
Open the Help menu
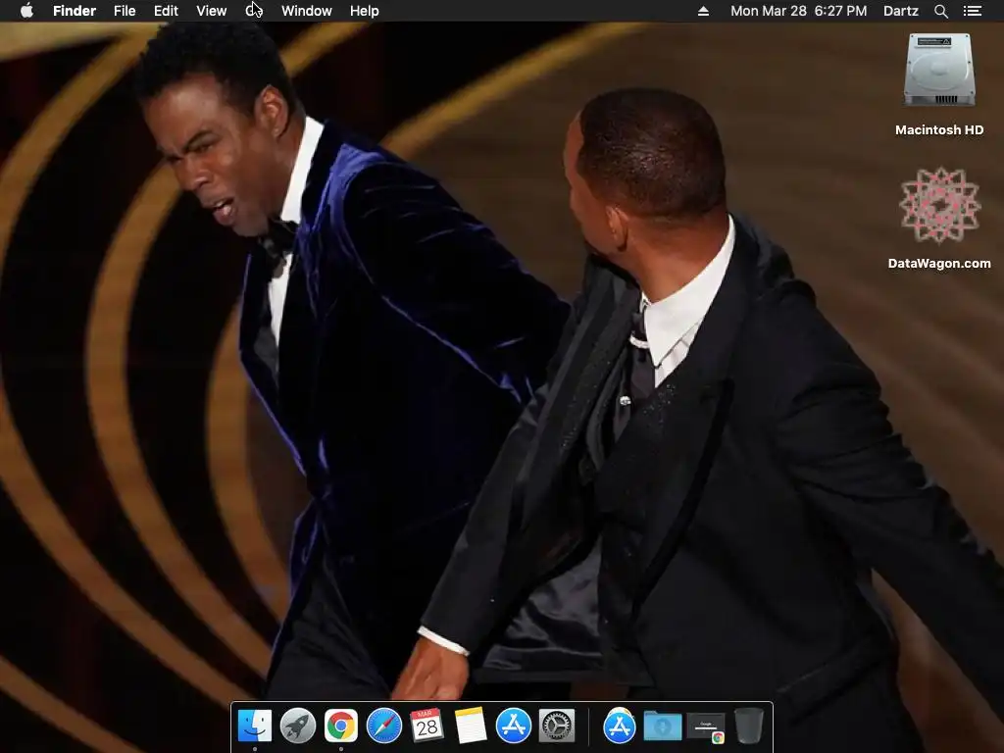coord(365,11)
